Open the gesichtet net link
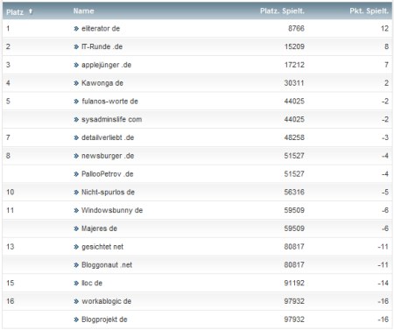The width and height of the screenshot is (394, 330). click(102, 247)
